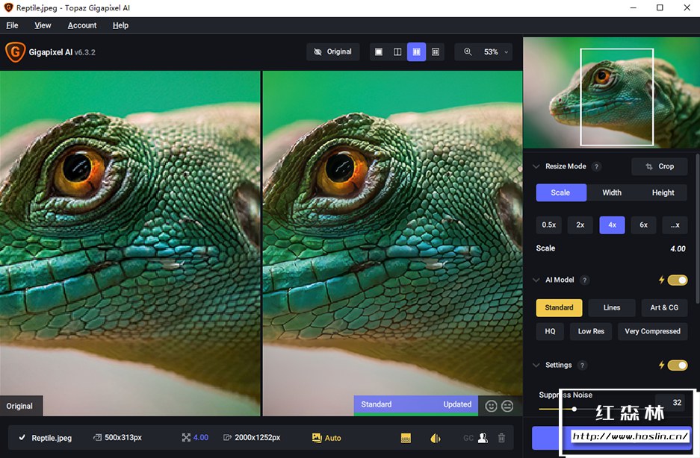Image resolution: width=700 pixels, height=458 pixels.
Task: Switch to single view layout
Action: [379, 51]
